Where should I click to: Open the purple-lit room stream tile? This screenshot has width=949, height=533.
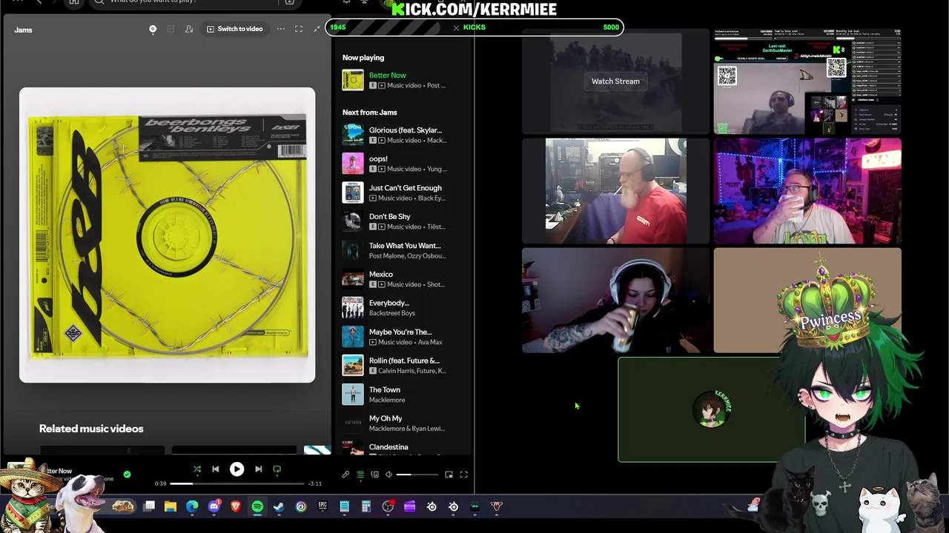point(807,191)
